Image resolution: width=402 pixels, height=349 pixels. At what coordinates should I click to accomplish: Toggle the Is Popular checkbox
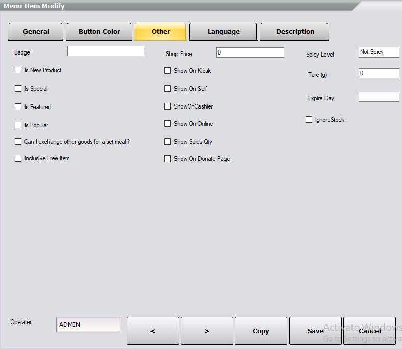tap(18, 125)
